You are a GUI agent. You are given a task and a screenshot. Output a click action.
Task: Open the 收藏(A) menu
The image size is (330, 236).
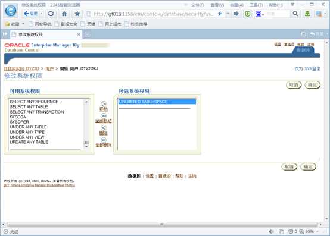pos(236,5)
